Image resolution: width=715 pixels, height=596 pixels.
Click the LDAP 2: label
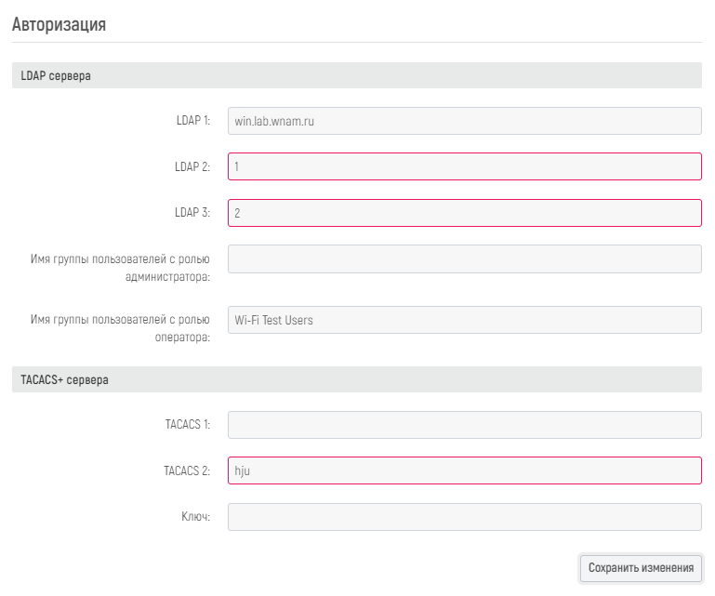click(193, 166)
